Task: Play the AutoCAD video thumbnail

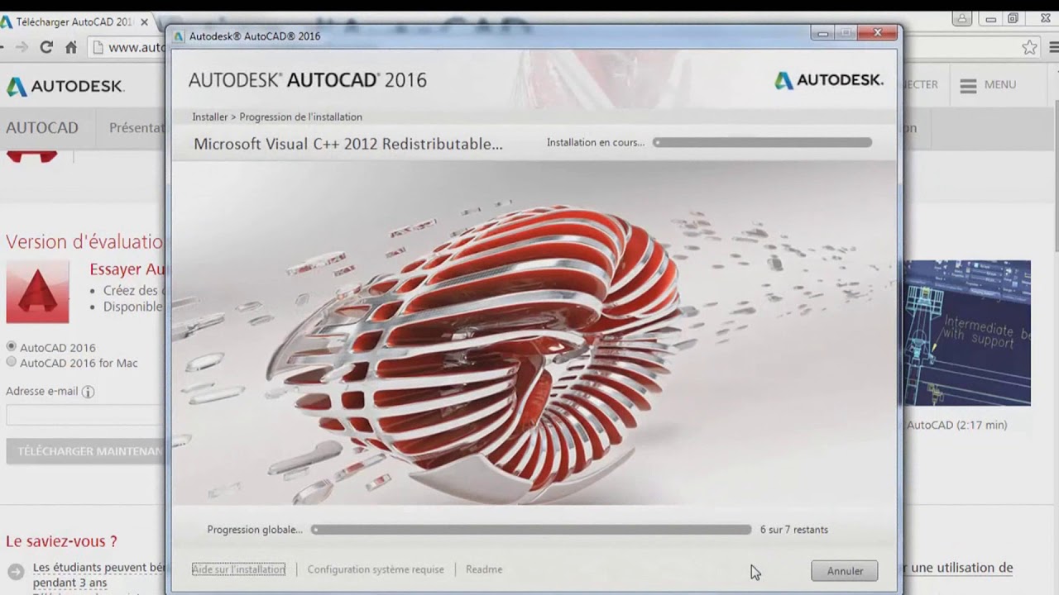Action: (966, 333)
